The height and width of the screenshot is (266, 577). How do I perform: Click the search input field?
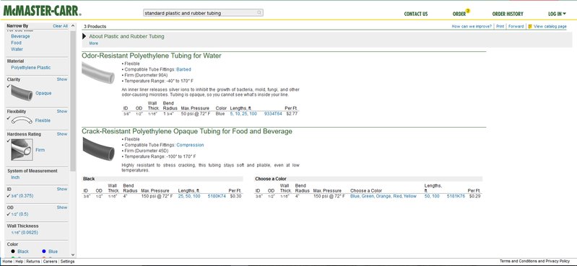199,13
